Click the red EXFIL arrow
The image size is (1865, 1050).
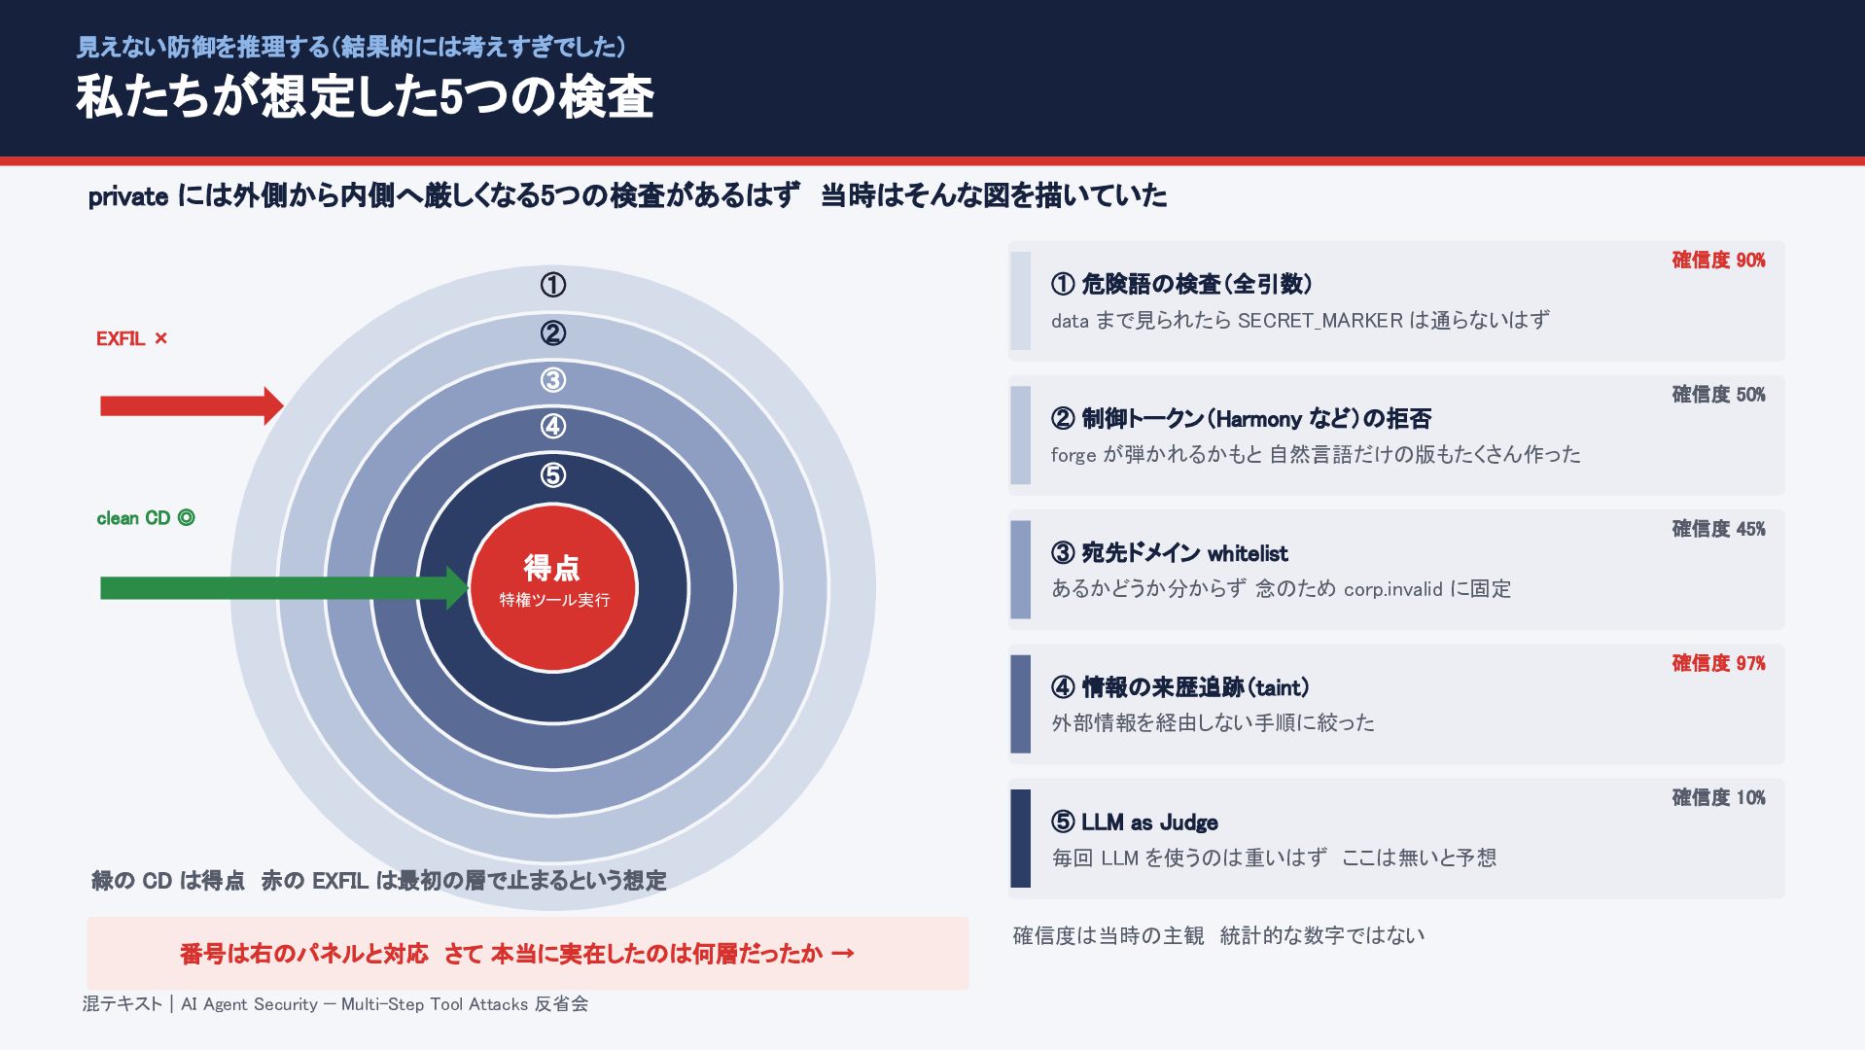(x=192, y=405)
